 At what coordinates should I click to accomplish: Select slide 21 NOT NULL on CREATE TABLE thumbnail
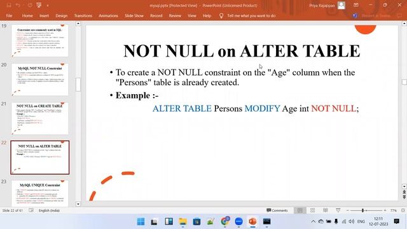(x=39, y=118)
